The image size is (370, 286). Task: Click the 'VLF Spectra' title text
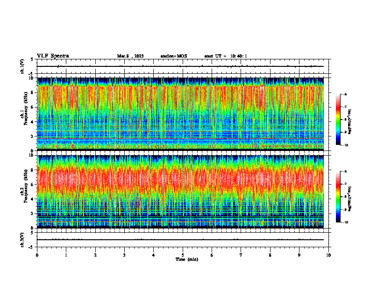click(53, 56)
